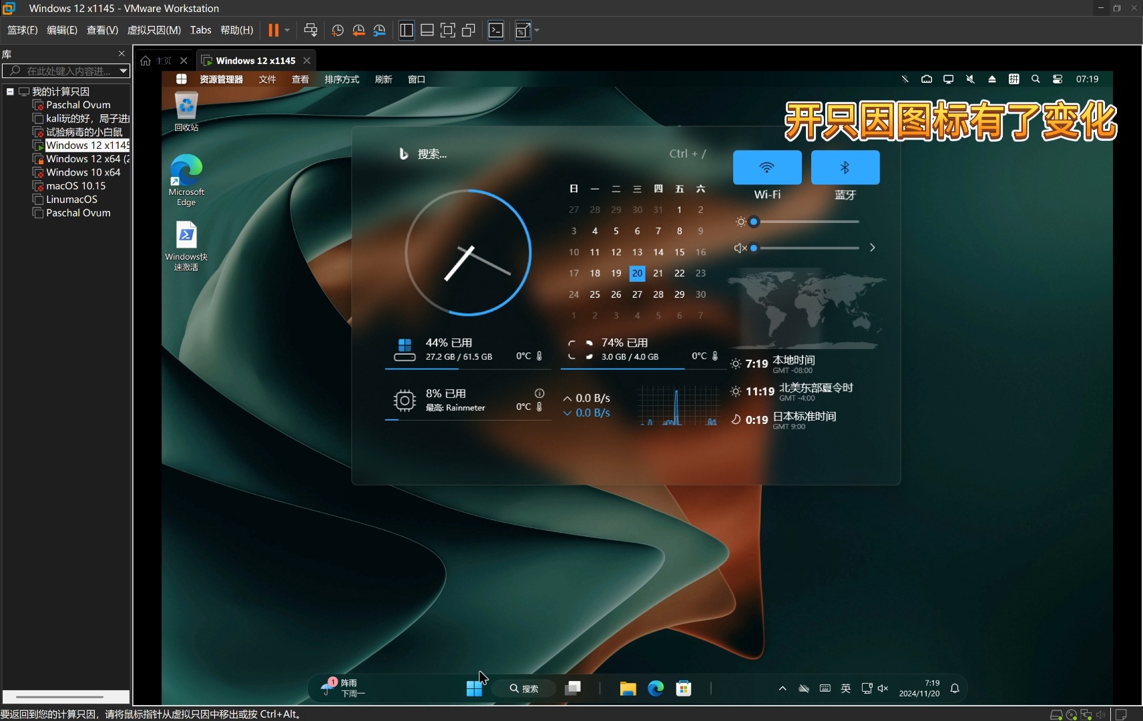
Task: Open the 编辑(E) menu
Action: [x=62, y=30]
